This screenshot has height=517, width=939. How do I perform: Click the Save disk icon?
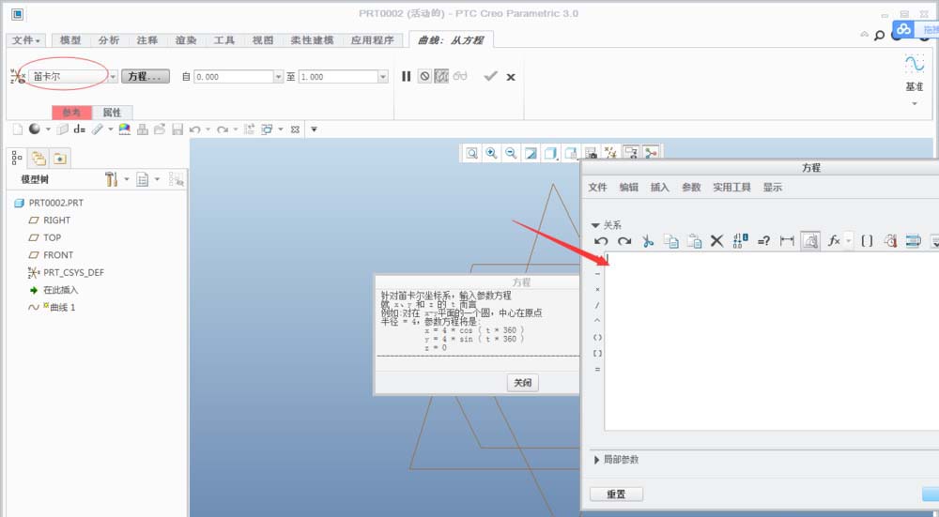(177, 129)
